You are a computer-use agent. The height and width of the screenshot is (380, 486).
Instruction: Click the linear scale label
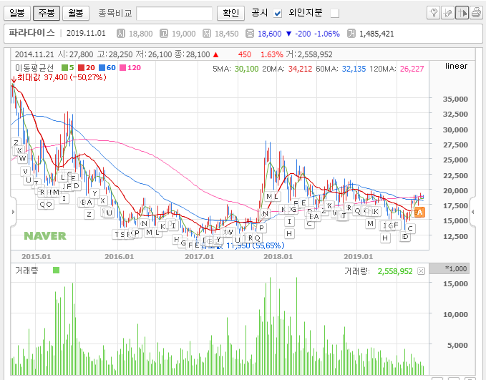point(456,66)
